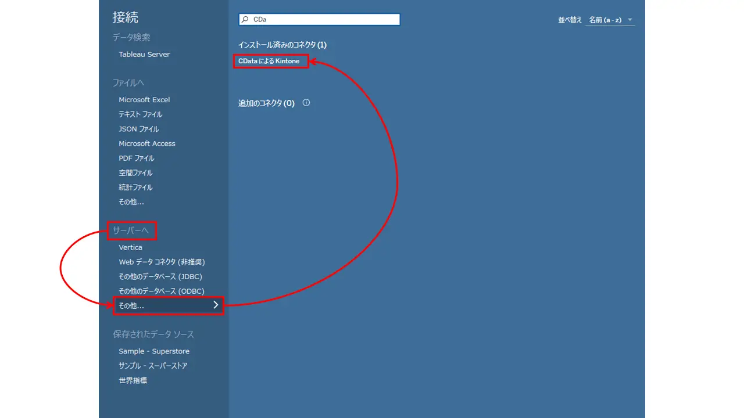Select 統計ファイル connection
744x418 pixels.
click(x=135, y=187)
